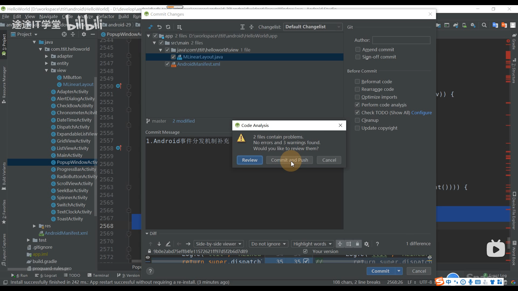Screen dimensions: 518x291
Task: Disable Perform code analysis checkbox
Action: click(x=357, y=105)
